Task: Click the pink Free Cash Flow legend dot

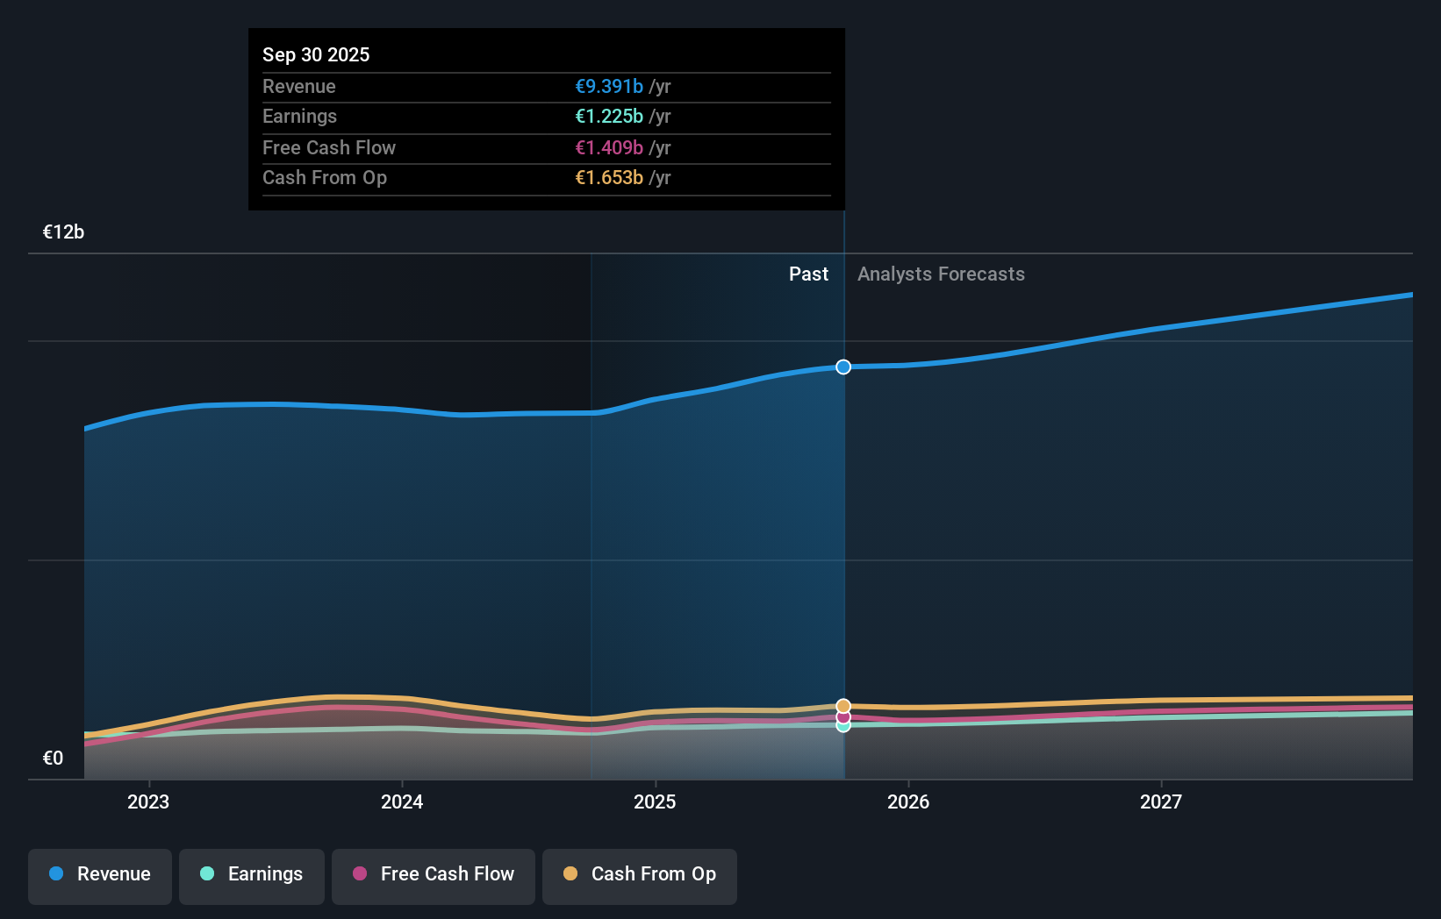Action: [362, 874]
